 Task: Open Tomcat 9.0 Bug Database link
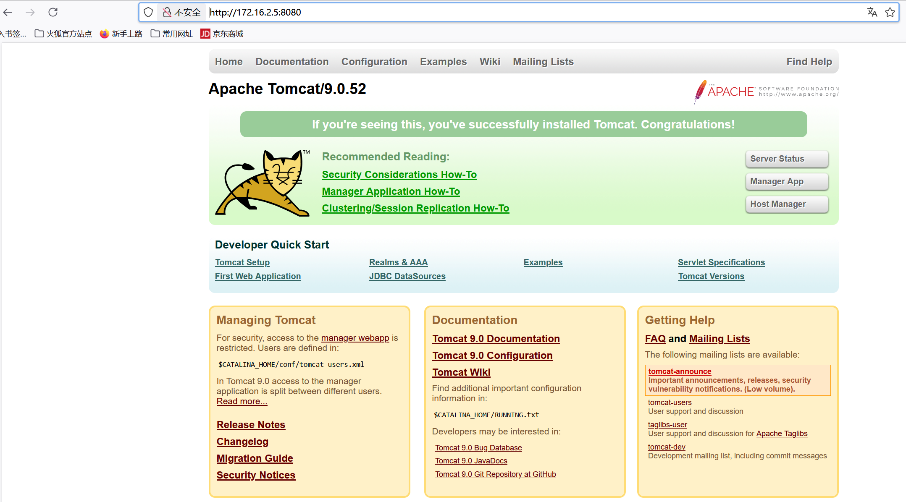pyautogui.click(x=478, y=448)
